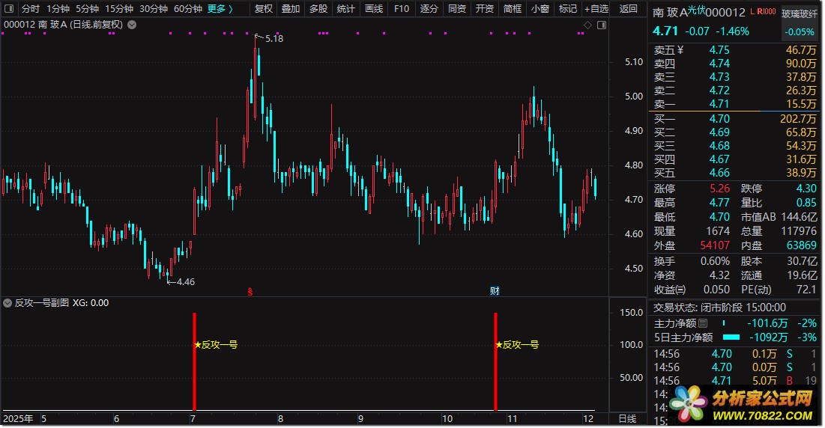Select the 60分钟 period tab
This screenshot has height=428, width=825.
pos(188,9)
